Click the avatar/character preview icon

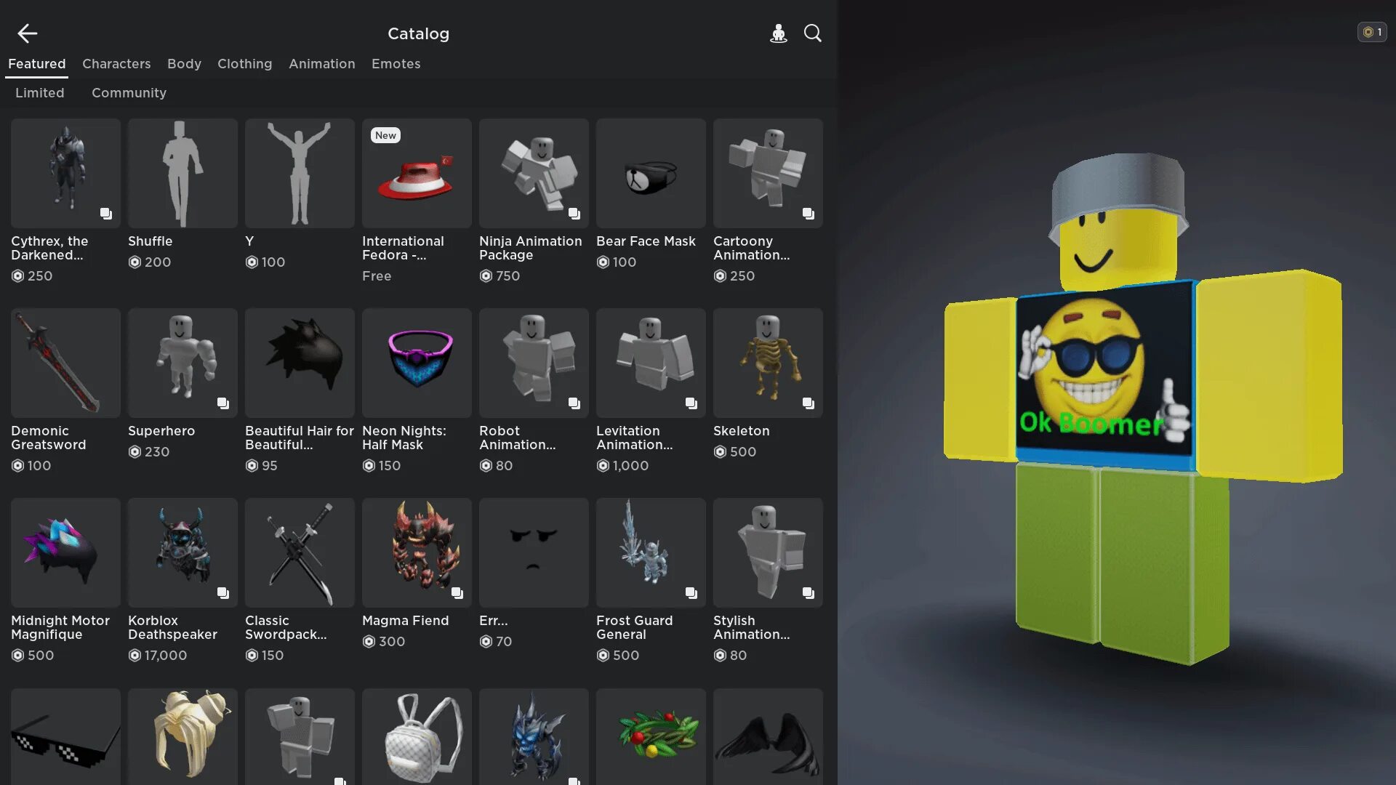point(779,33)
